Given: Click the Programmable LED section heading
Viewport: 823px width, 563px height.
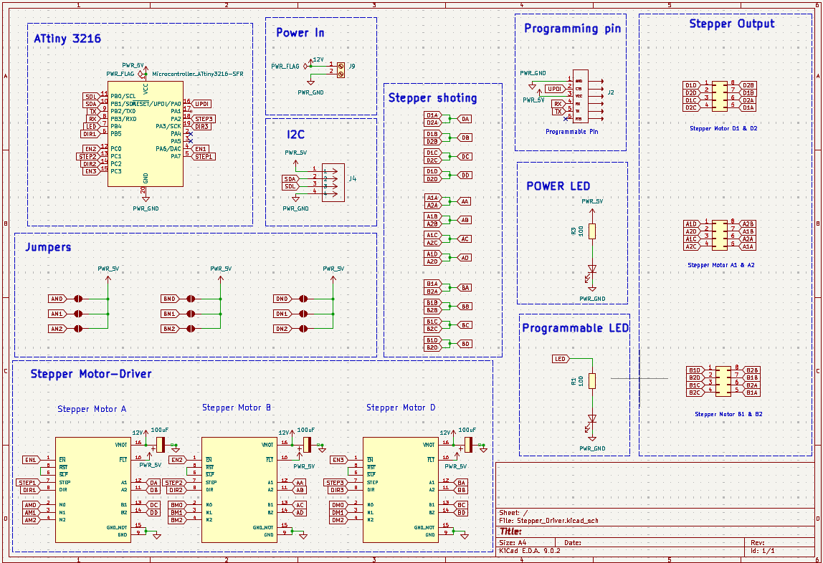Looking at the screenshot, I should [x=575, y=328].
